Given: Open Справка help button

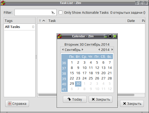Looking at the screenshot, I should pyautogui.click(x=17, y=103).
